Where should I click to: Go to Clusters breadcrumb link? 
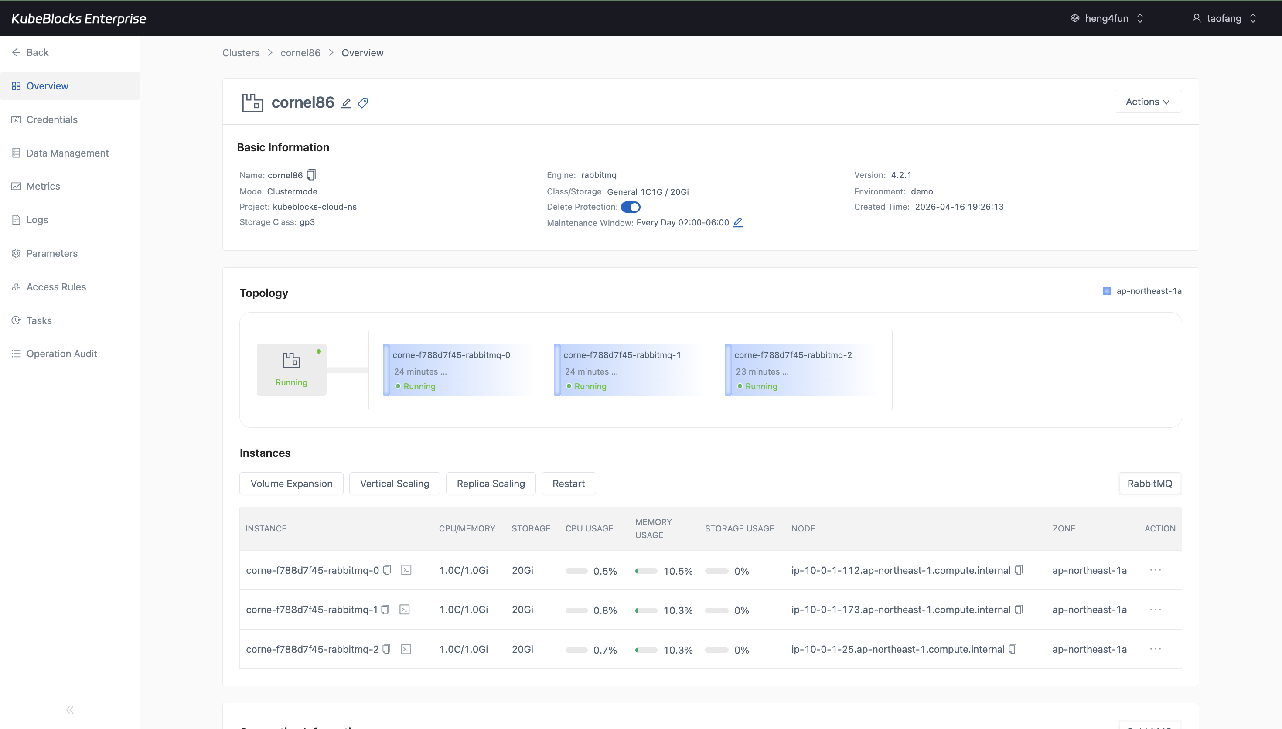coord(241,53)
